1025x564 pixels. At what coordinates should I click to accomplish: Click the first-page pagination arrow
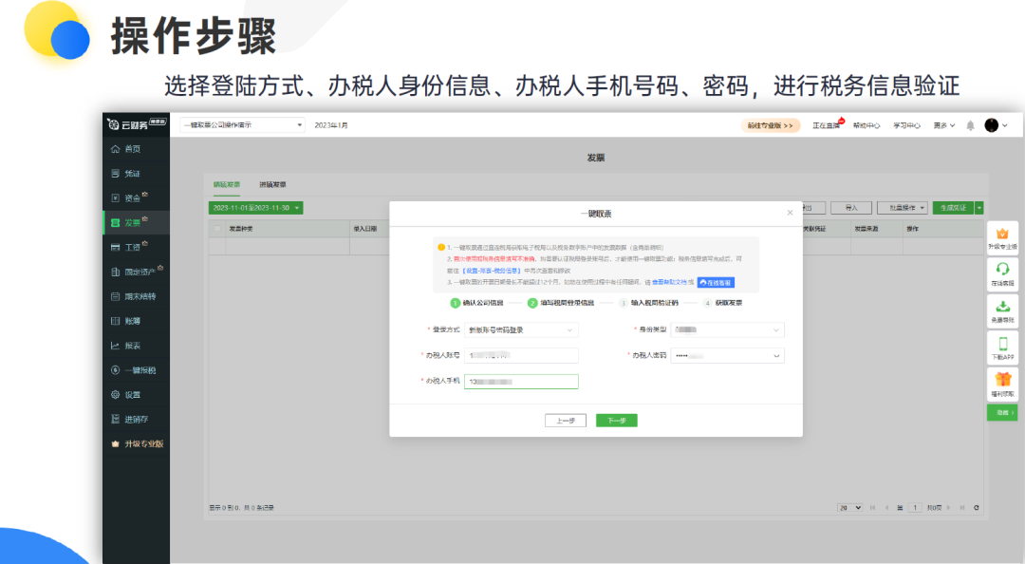[x=873, y=508]
